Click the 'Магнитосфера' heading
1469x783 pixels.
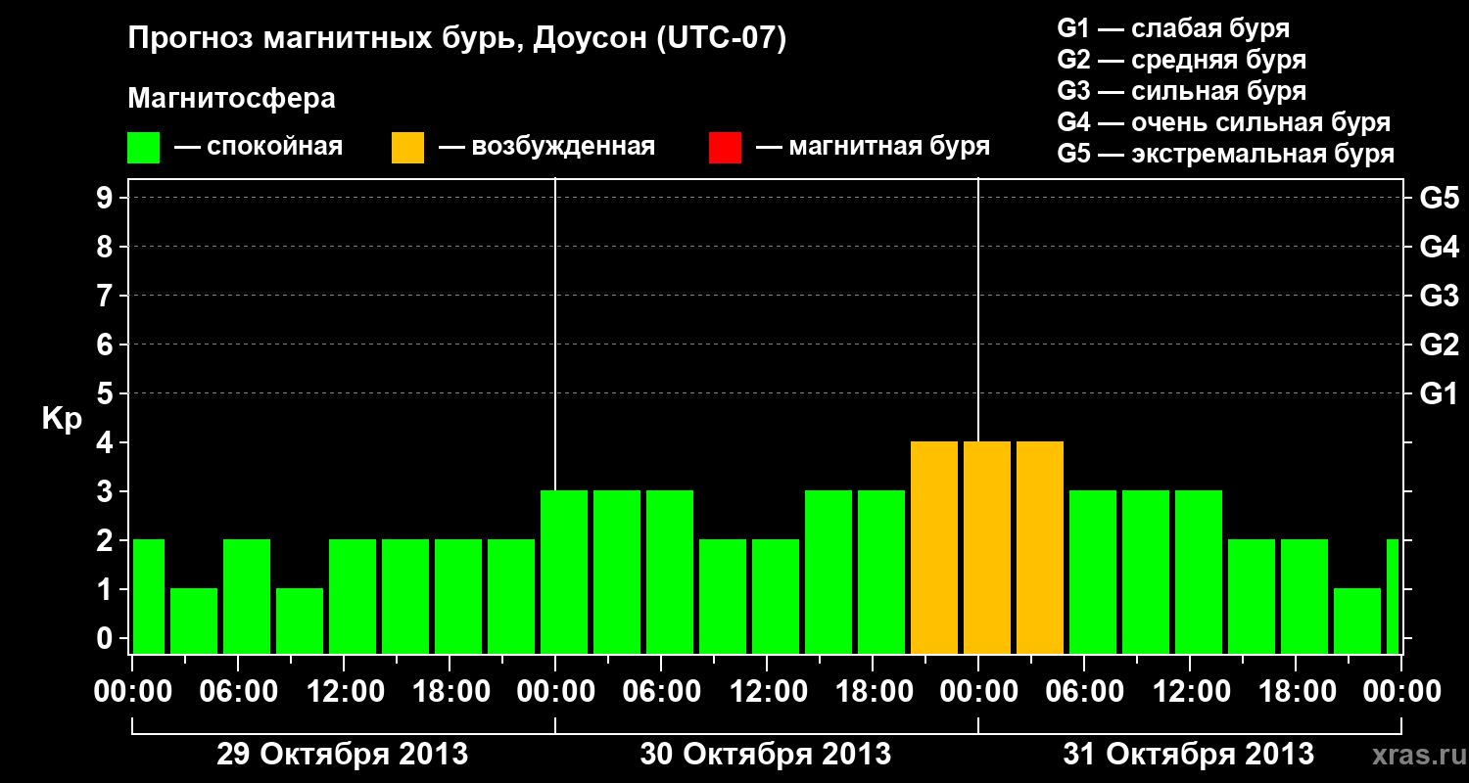pos(232,99)
